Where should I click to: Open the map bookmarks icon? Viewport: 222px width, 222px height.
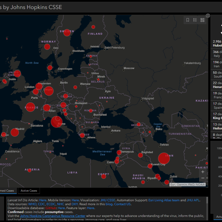188,20
